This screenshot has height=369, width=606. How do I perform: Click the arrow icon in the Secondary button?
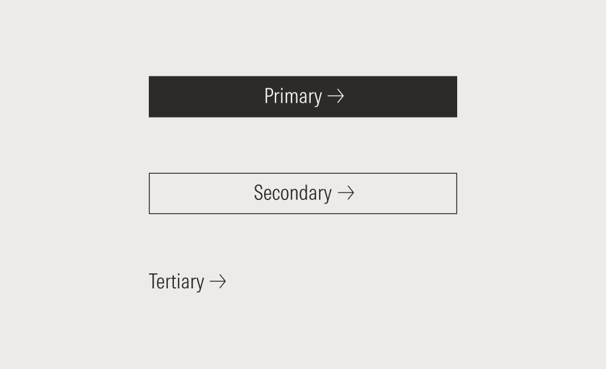(x=347, y=193)
